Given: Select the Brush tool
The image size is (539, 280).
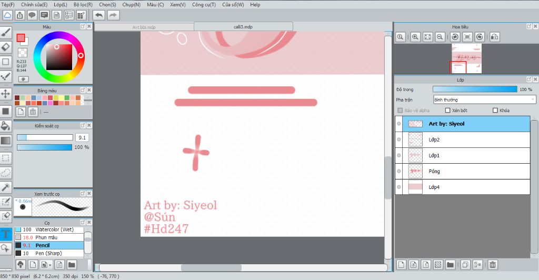Looking at the screenshot, I should coord(6,32).
